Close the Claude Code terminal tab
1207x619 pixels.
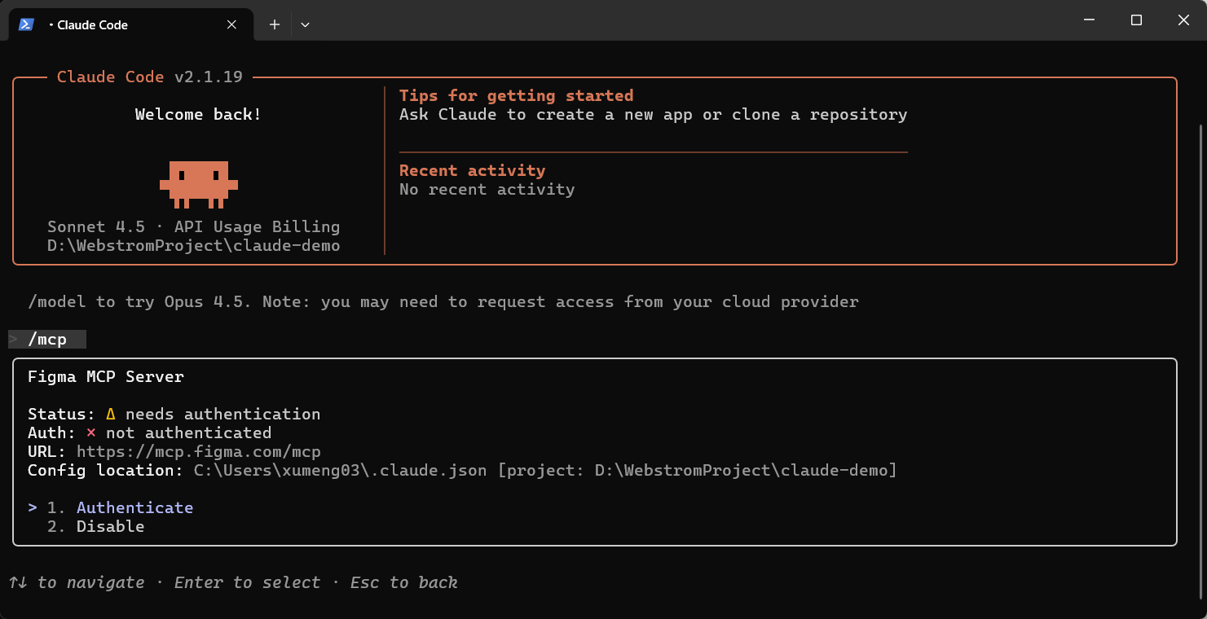point(231,24)
